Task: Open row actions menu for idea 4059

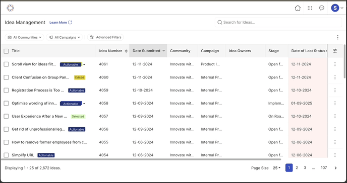Action: [x=335, y=90]
